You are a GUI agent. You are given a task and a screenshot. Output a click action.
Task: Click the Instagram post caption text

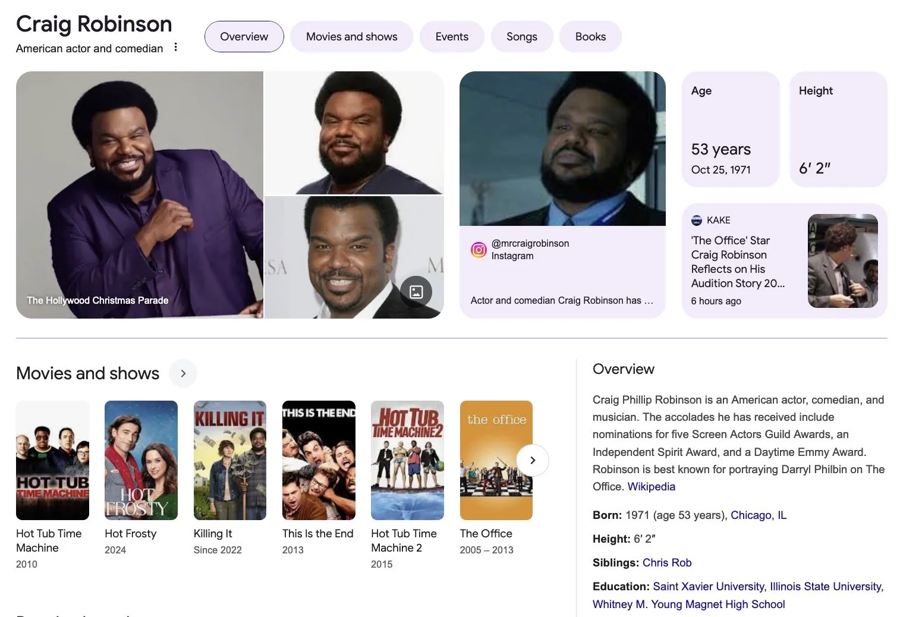(562, 300)
